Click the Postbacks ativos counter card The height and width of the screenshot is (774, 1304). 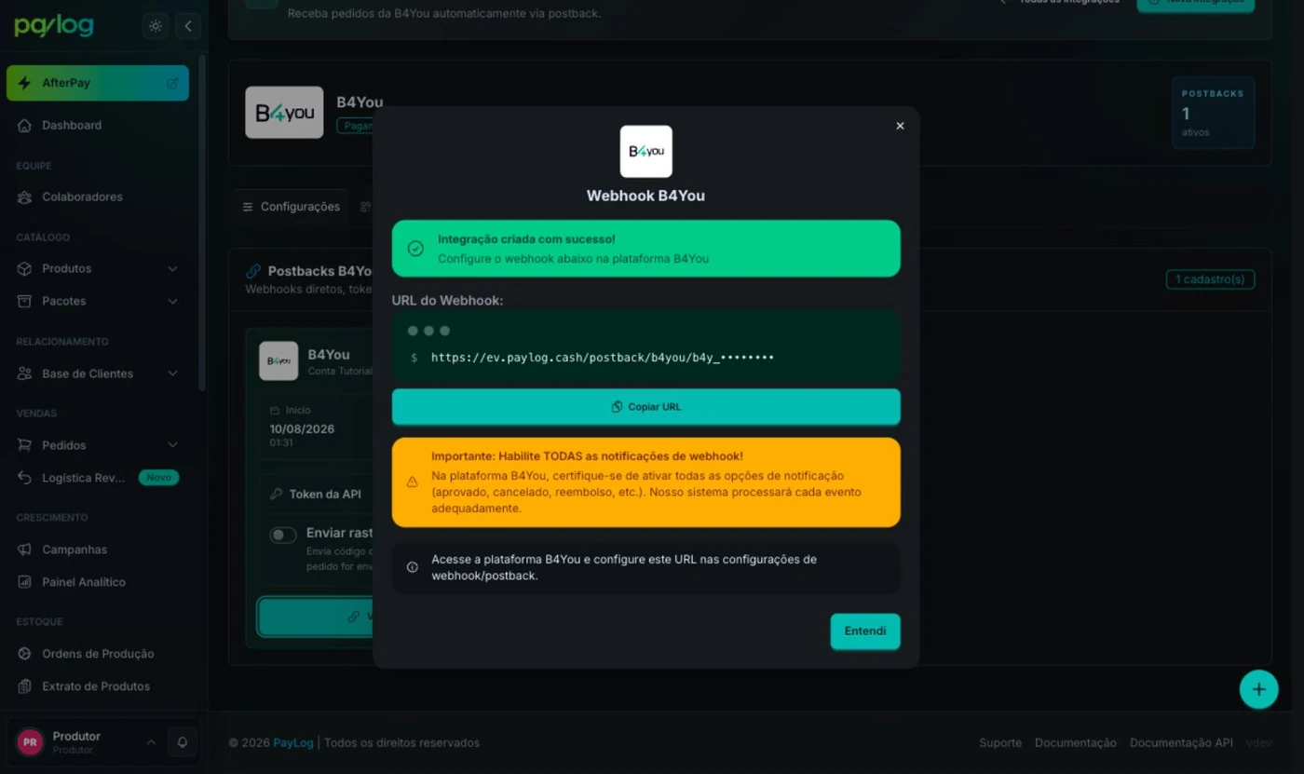pyautogui.click(x=1213, y=113)
